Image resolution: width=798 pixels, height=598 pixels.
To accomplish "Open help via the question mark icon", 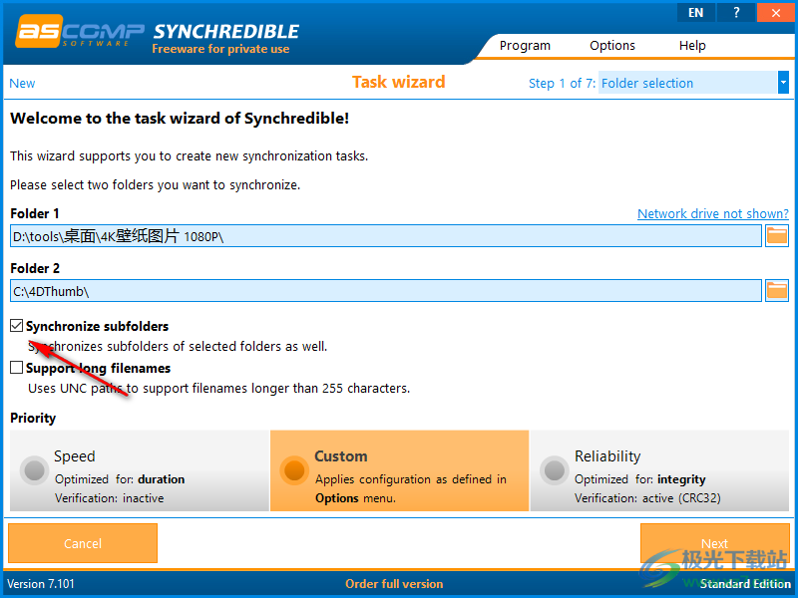I will 735,12.
